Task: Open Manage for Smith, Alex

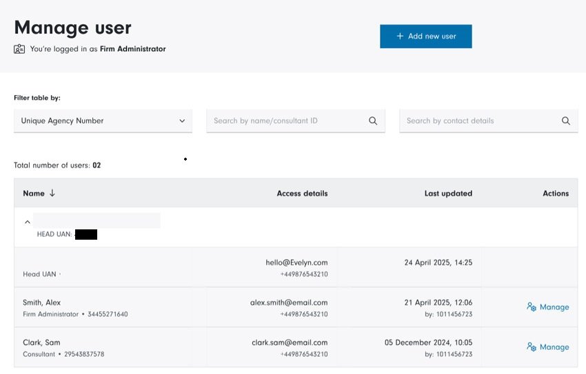Action: tap(554, 307)
